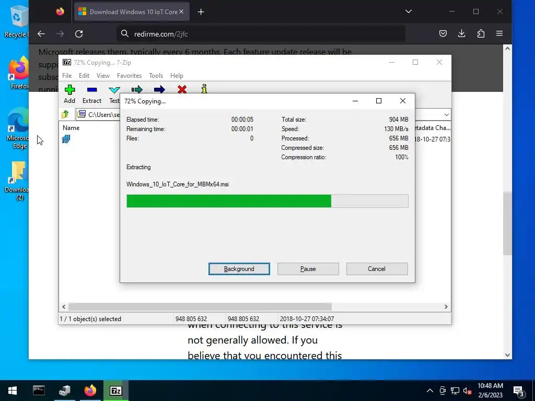535x401 pixels.
Task: Select the Download Windows 10 IoT Core tab
Action: coord(131,11)
